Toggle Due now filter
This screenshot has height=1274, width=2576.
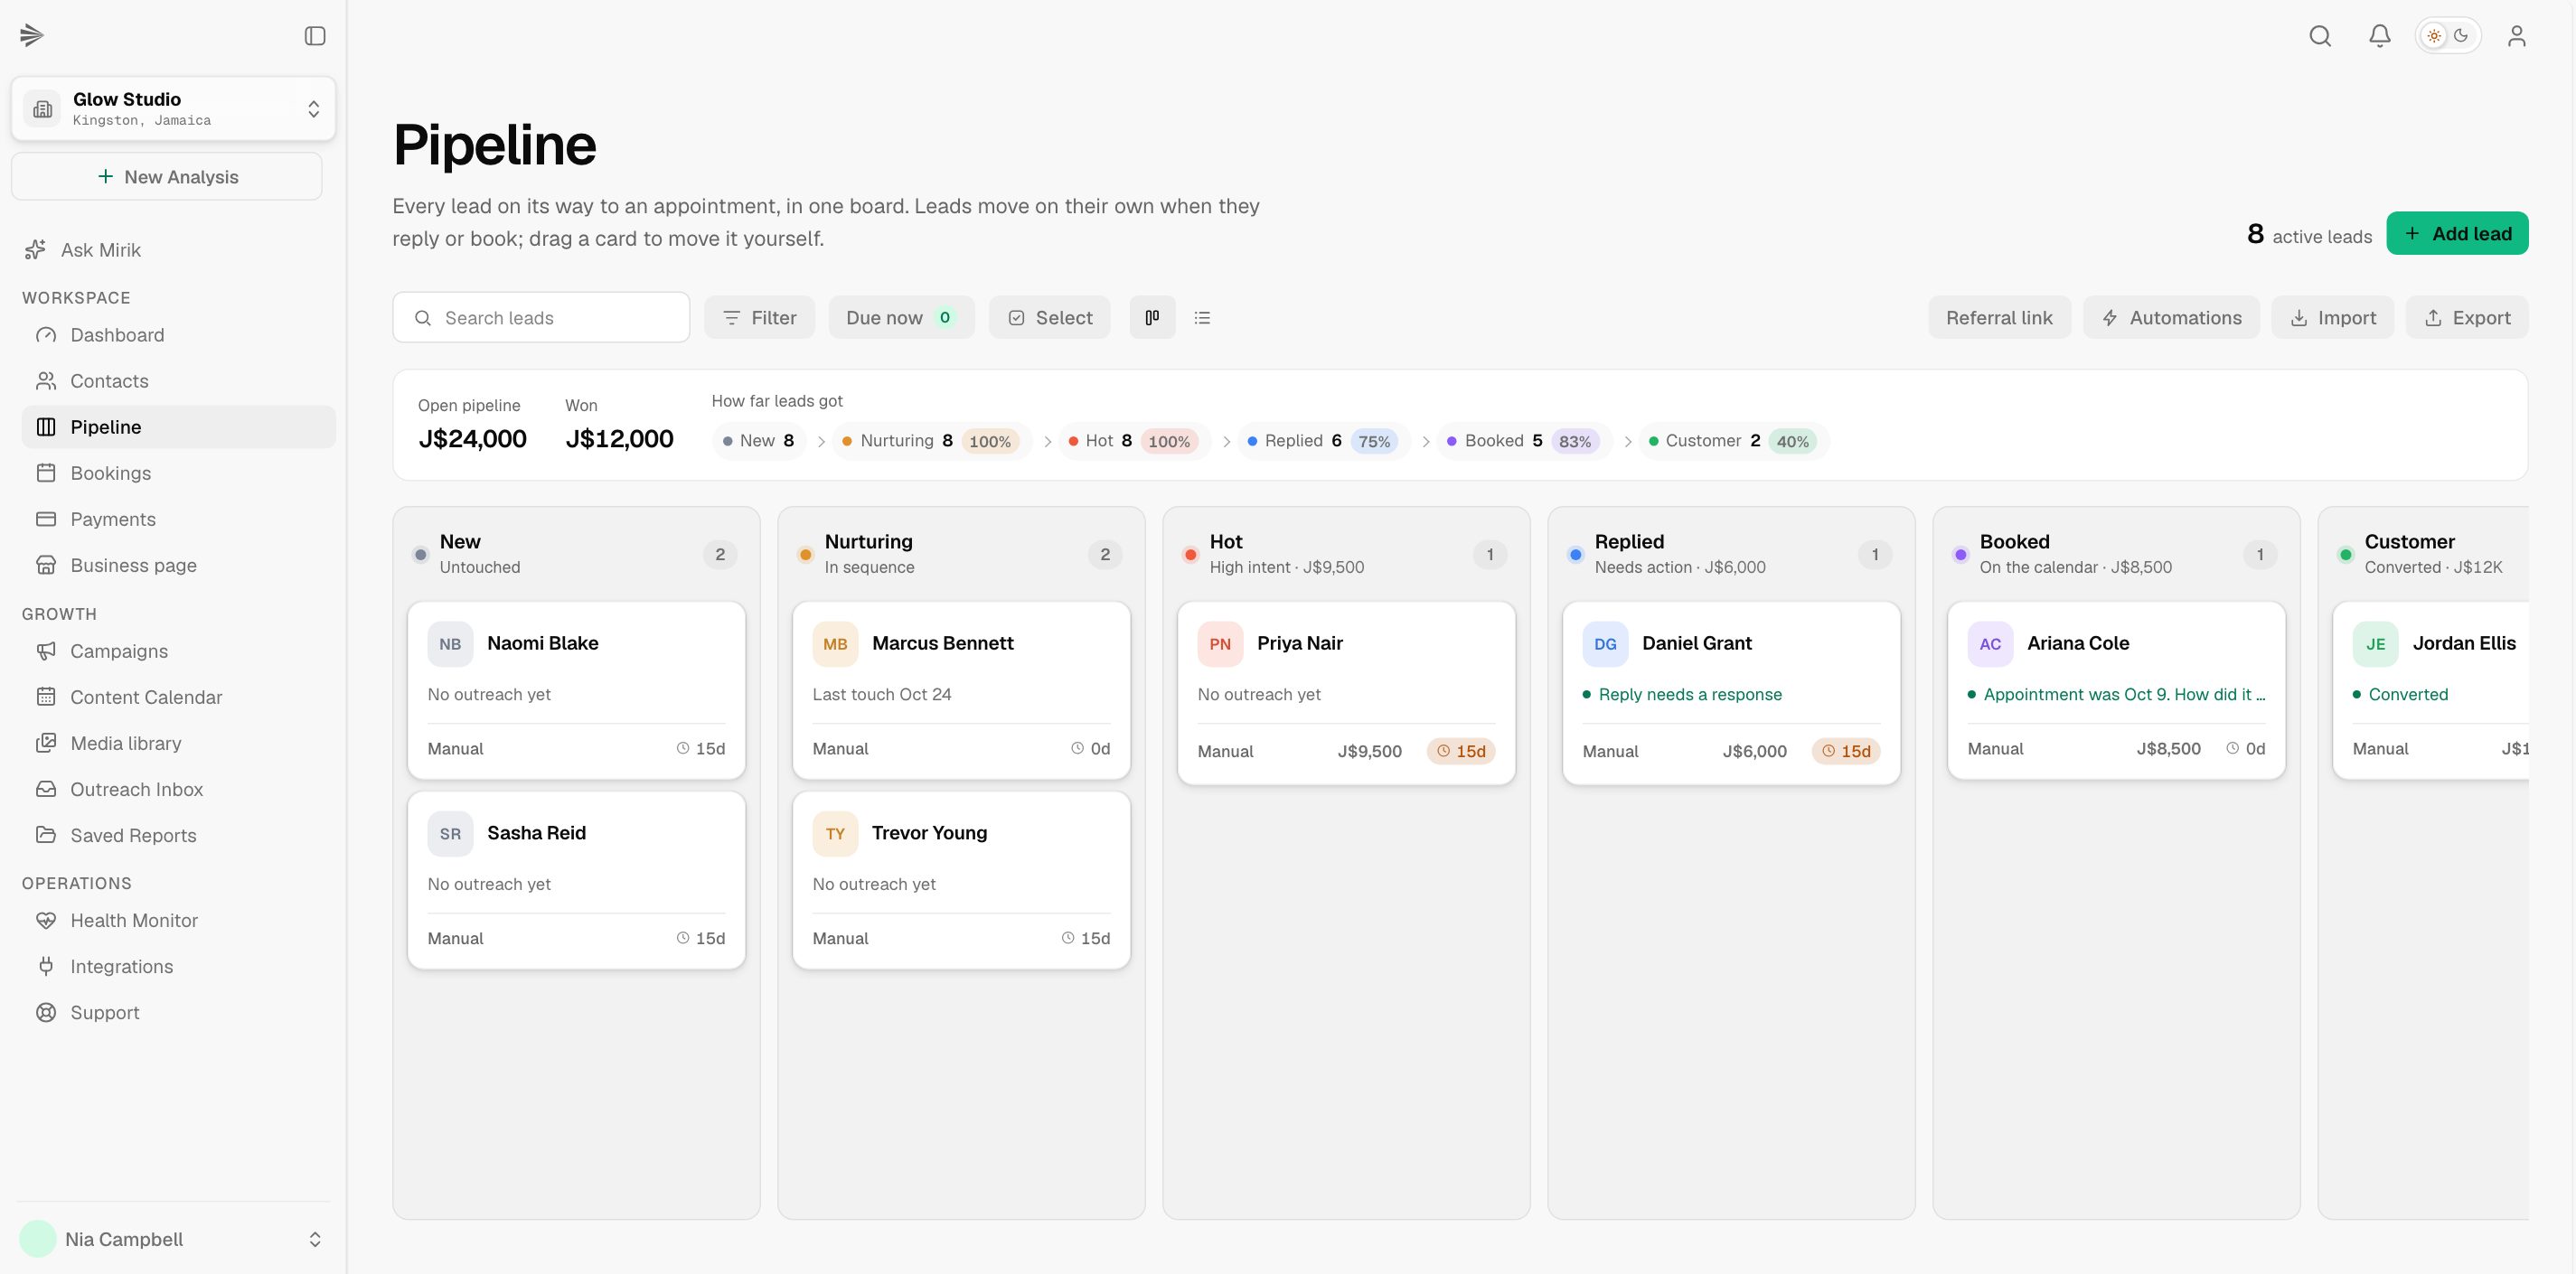tap(901, 317)
